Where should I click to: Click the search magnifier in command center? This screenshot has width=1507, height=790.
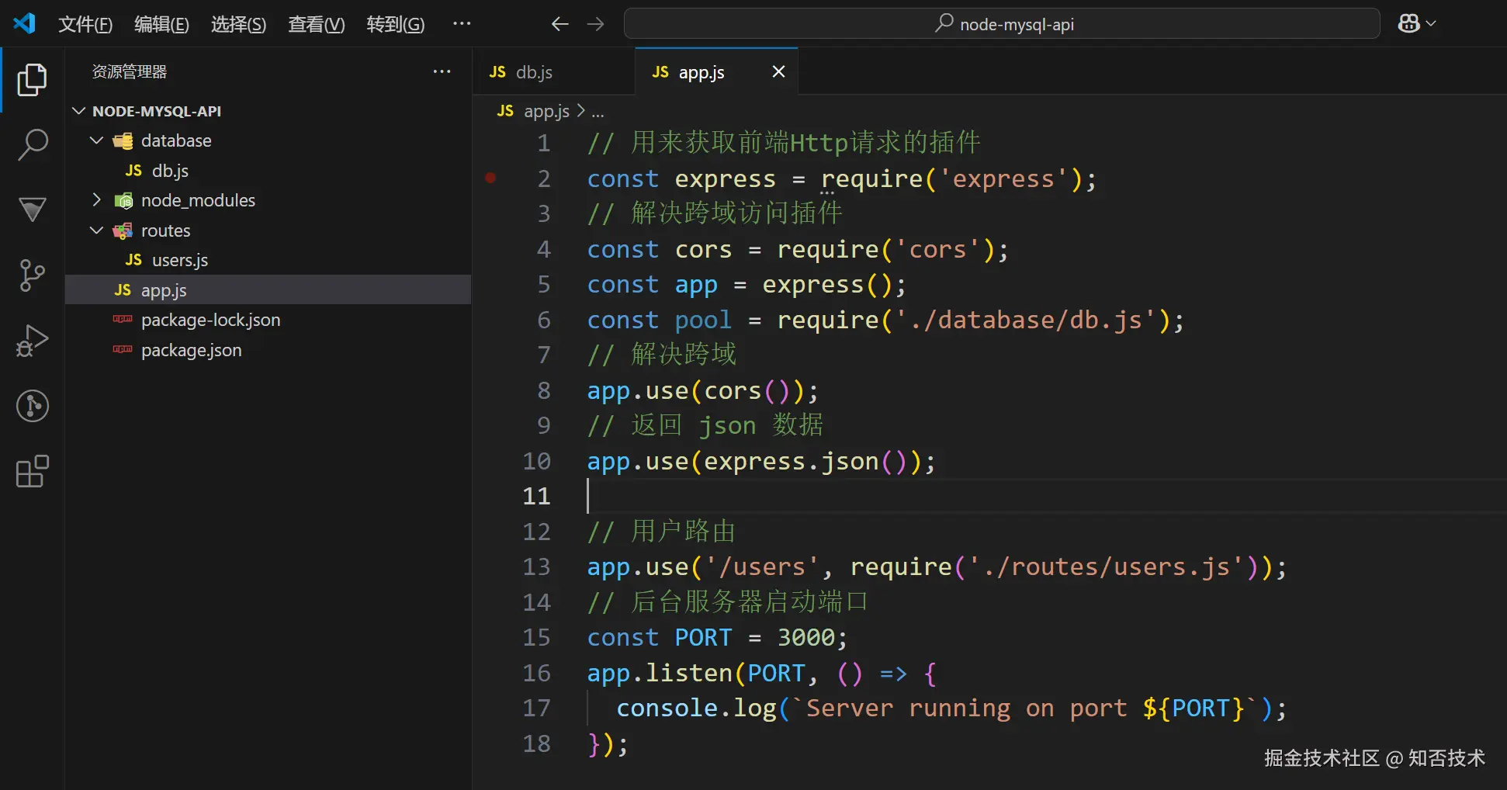944,23
